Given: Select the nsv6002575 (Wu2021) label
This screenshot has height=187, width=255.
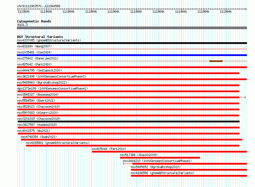Looking at the screenshot, I should pyautogui.click(x=34, y=131).
